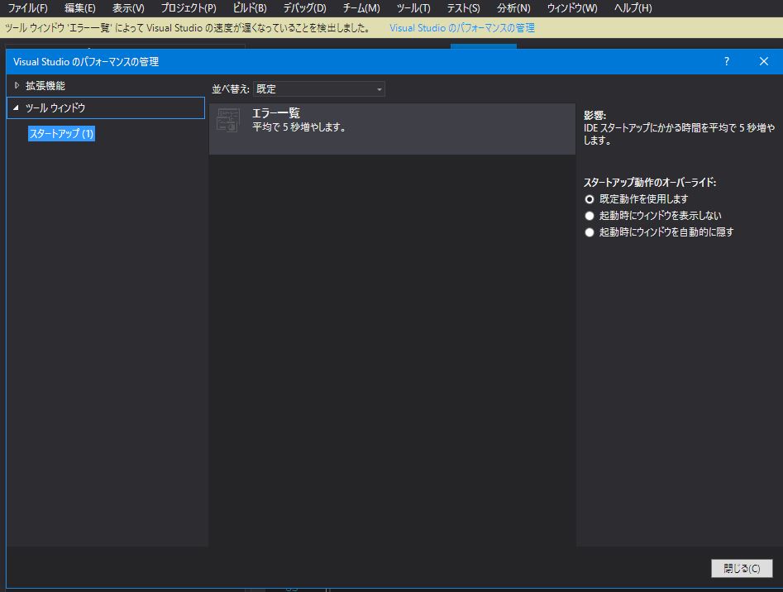Click the エラー一覧 tool window icon
The image size is (783, 592).
point(228,120)
